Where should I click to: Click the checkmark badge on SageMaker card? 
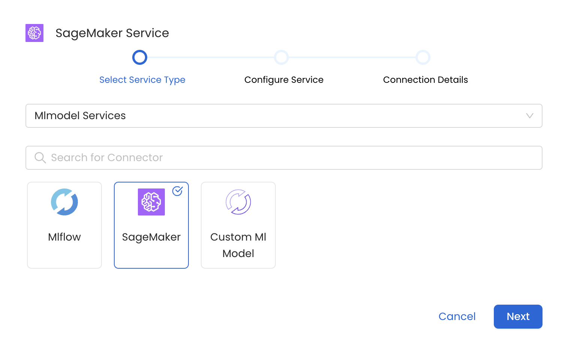coord(177,191)
